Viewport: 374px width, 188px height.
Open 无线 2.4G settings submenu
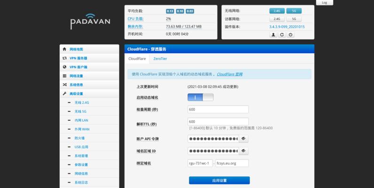click(x=89, y=102)
